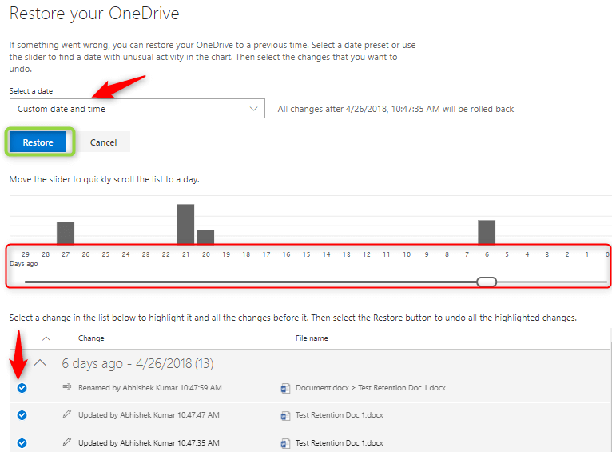Viewport: 612px width, 452px height.
Task: Click file name in the 10:47:35 AM row
Action: (340, 443)
